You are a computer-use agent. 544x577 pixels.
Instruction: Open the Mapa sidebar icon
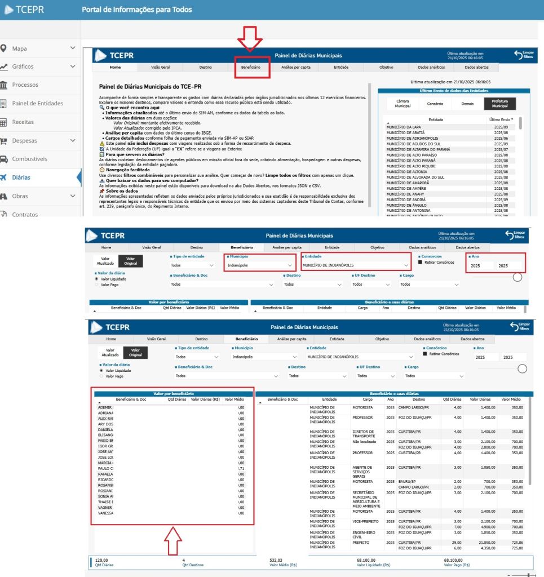coord(5,48)
